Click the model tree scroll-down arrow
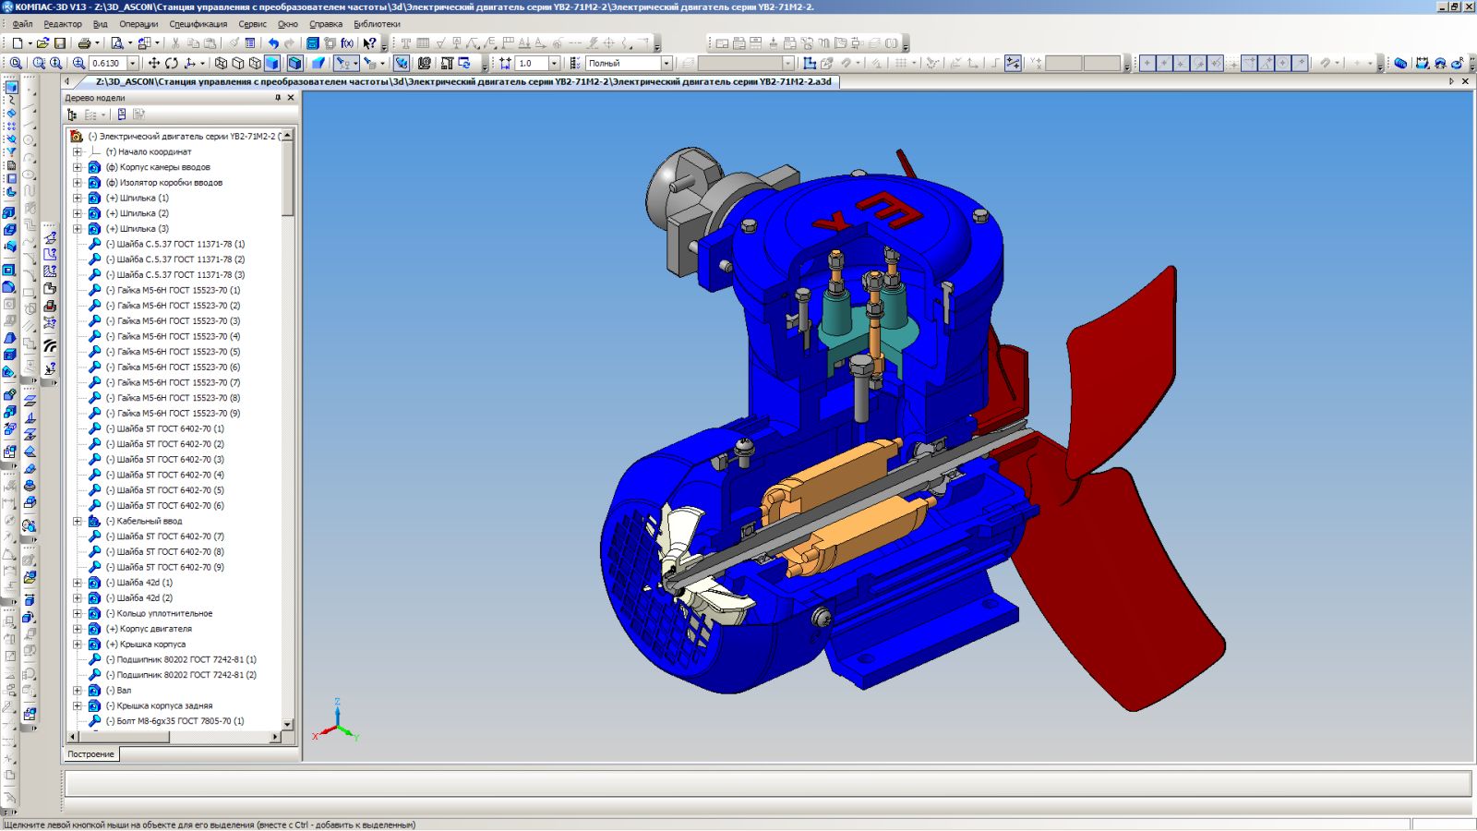The width and height of the screenshot is (1477, 831). [x=288, y=725]
